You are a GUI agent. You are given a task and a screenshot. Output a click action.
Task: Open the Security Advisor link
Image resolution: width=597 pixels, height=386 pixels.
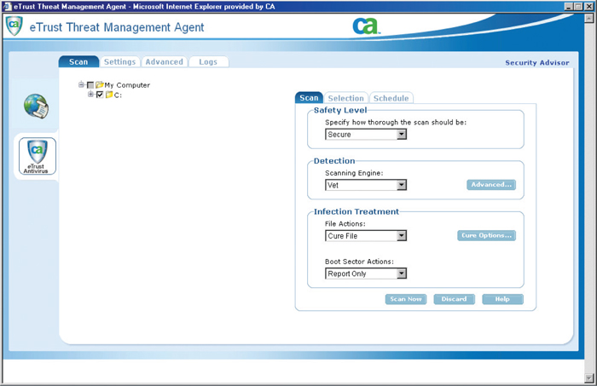[x=537, y=63]
